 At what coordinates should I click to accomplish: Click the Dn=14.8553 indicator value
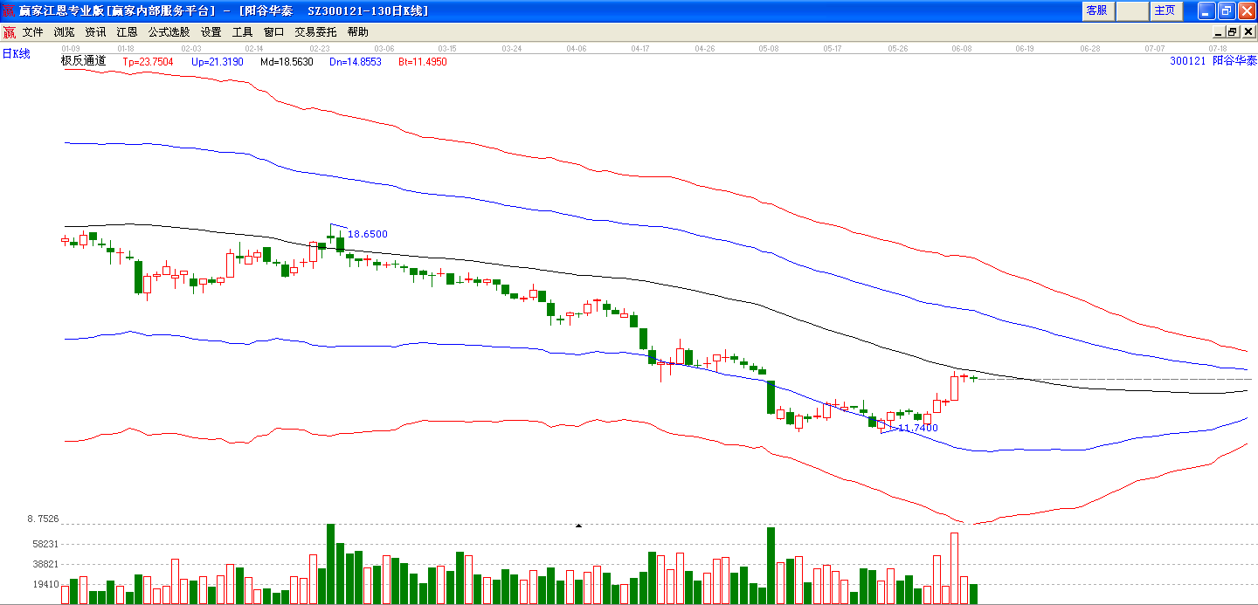(x=356, y=62)
